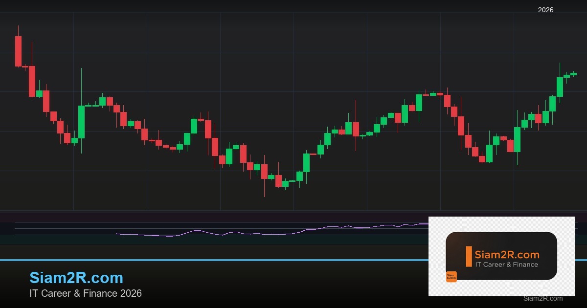This screenshot has height=308, width=587.
Task: Click the Siam to Rich badge icon
Action: click(451, 277)
